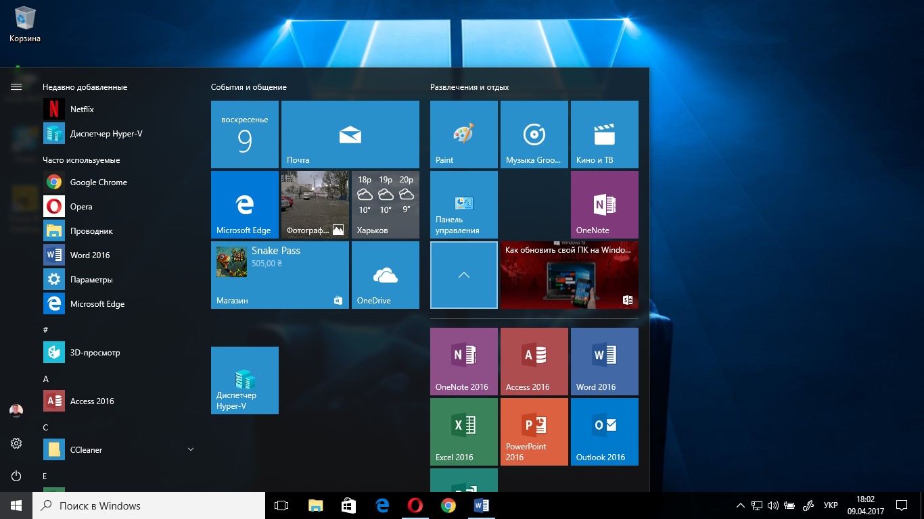Launch the PowerPoint 2016 tile
Viewport: 924px width, 519px height.
534,432
